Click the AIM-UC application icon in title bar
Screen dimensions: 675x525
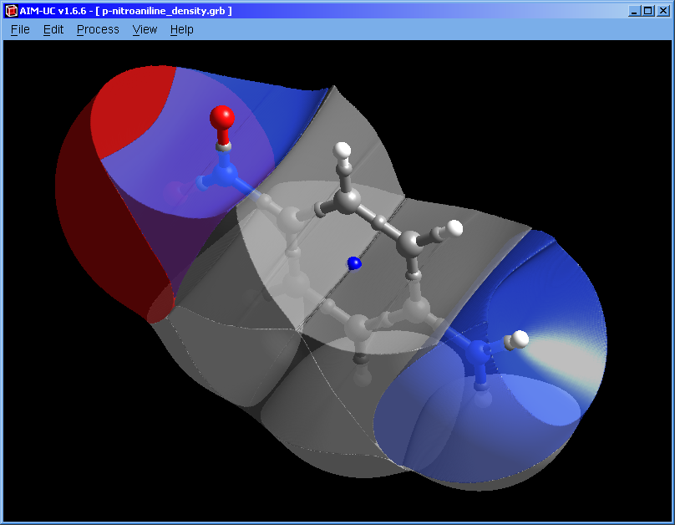click(11, 11)
